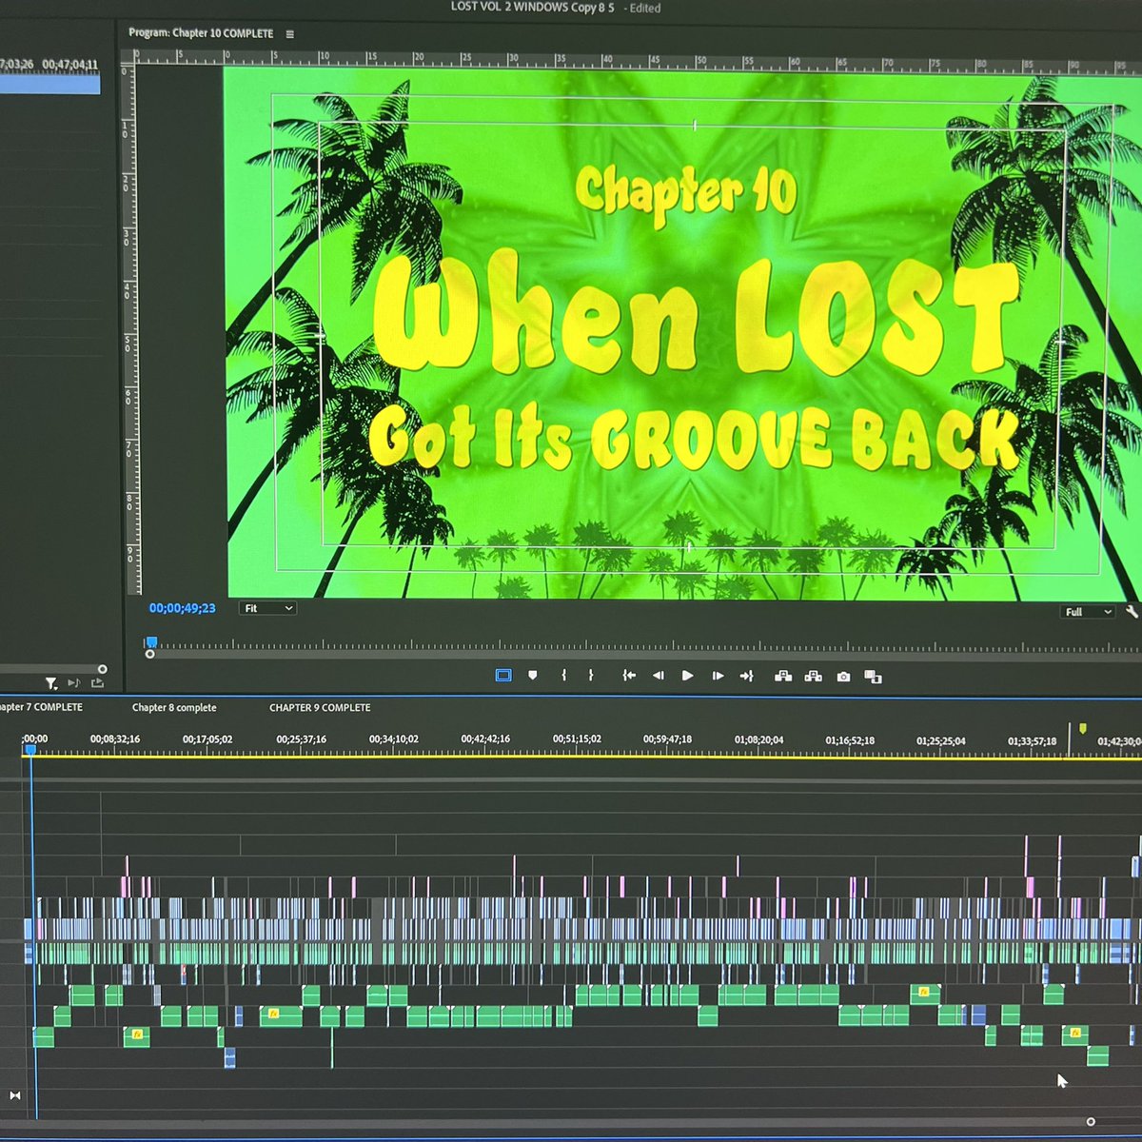This screenshot has height=1142, width=1142.
Task: Click the 01;08;20;04 mark on timeline ruler
Action: pyautogui.click(x=758, y=739)
